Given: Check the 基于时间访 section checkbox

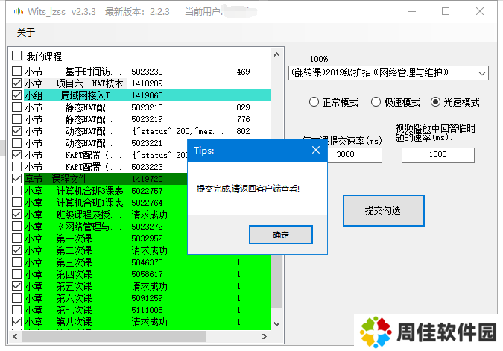Looking at the screenshot, I should click(17, 72).
